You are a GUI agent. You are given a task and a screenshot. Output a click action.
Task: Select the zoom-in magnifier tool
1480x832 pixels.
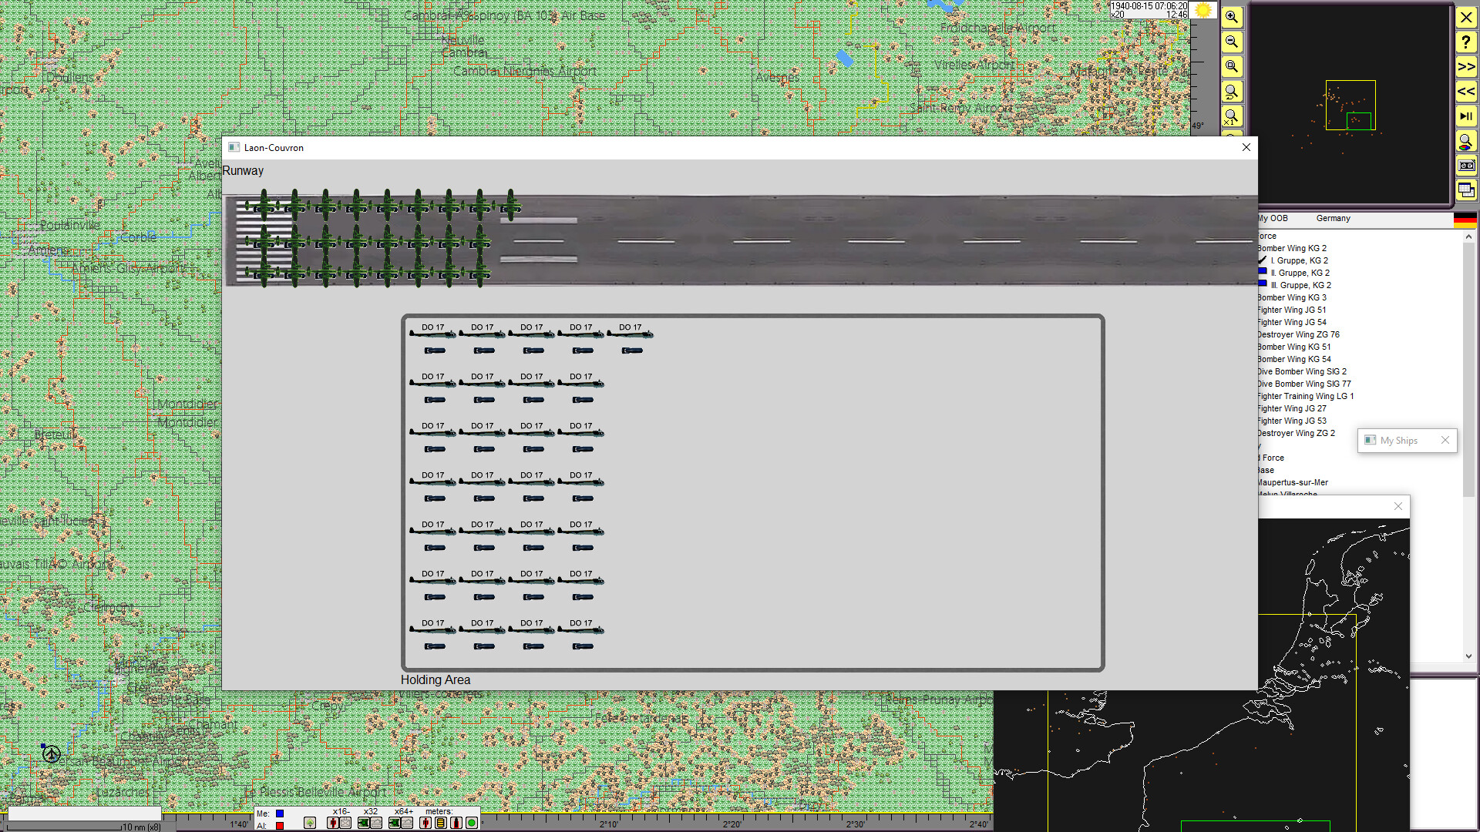pos(1232,17)
